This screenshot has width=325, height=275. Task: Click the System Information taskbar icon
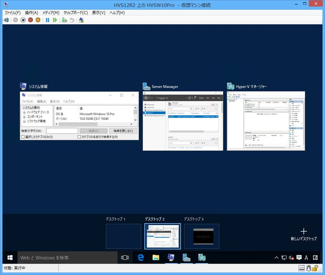tap(171, 258)
